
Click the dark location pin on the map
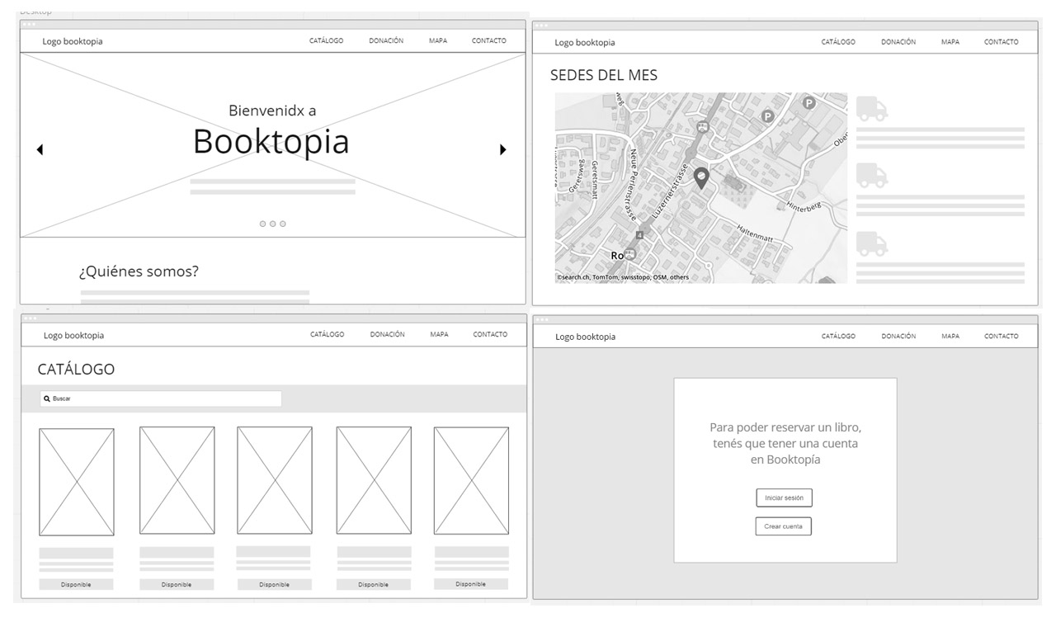[700, 177]
